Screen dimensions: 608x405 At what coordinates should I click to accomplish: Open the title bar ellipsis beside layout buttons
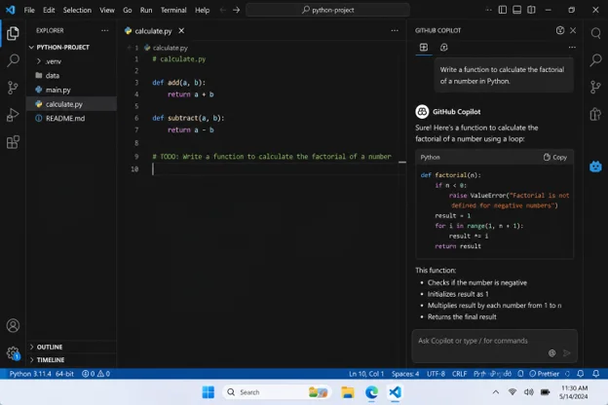tap(488, 10)
